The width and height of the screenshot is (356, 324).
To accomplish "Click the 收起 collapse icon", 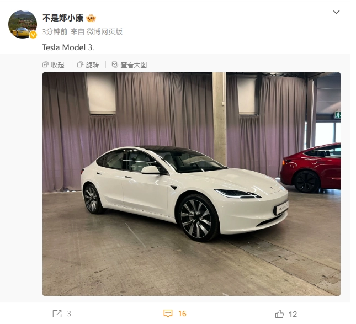I will point(46,66).
